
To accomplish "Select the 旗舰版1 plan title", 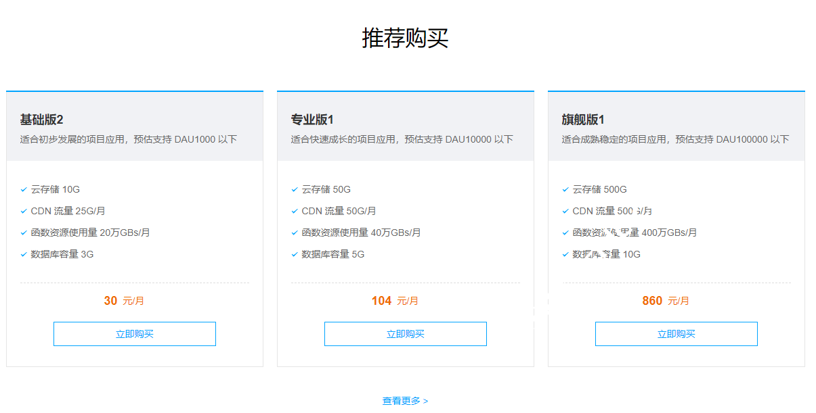I will coord(583,120).
